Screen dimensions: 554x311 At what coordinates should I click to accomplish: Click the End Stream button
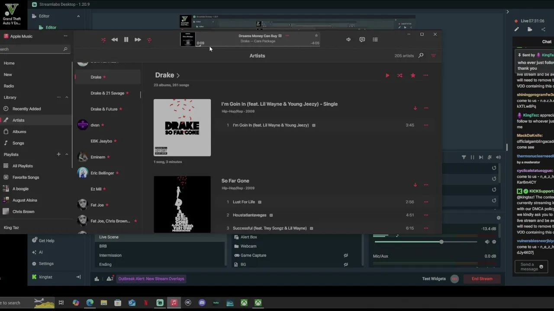[x=482, y=279]
